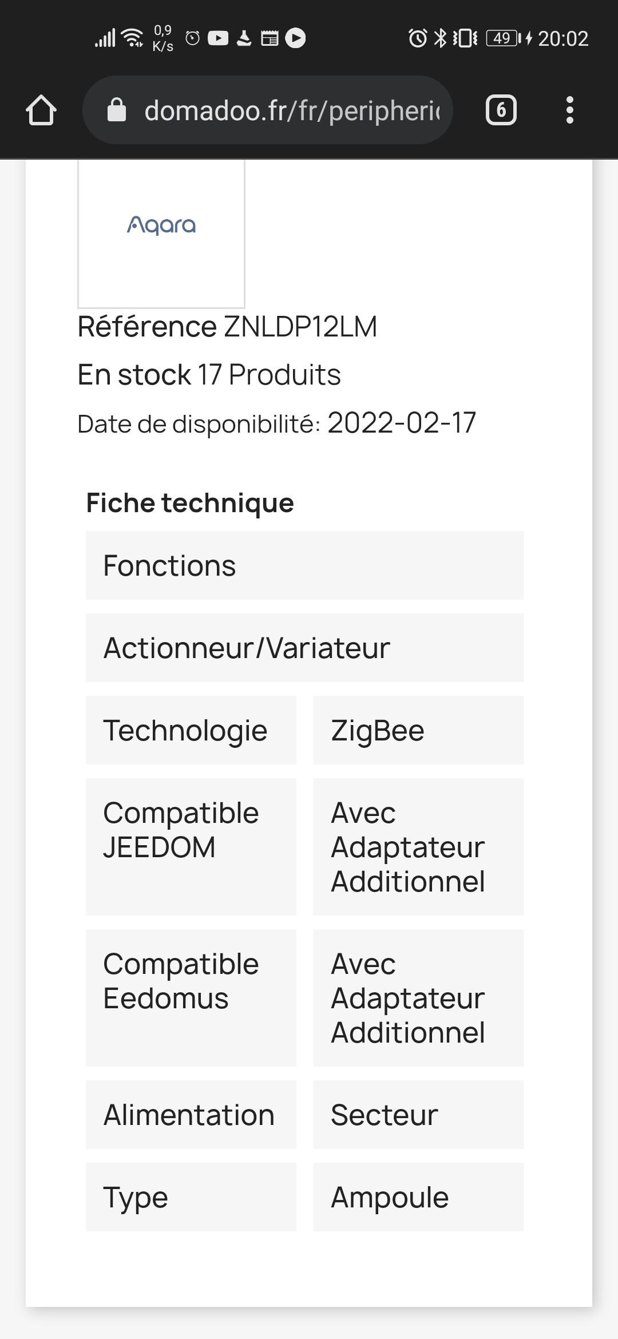Tap the Bluetooth status icon
This screenshot has height=1339, width=618.
(x=440, y=38)
